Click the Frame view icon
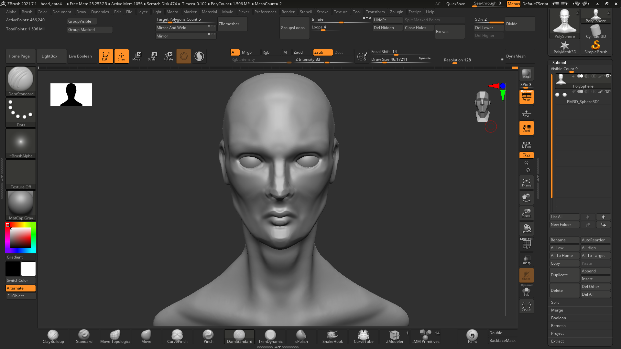 (x=526, y=183)
